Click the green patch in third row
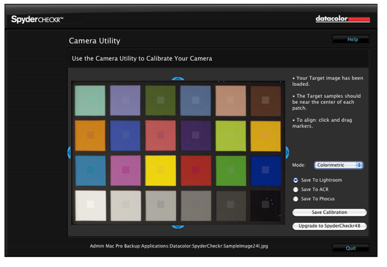Image resolution: width=387 pixels, height=267 pixels. (231, 171)
